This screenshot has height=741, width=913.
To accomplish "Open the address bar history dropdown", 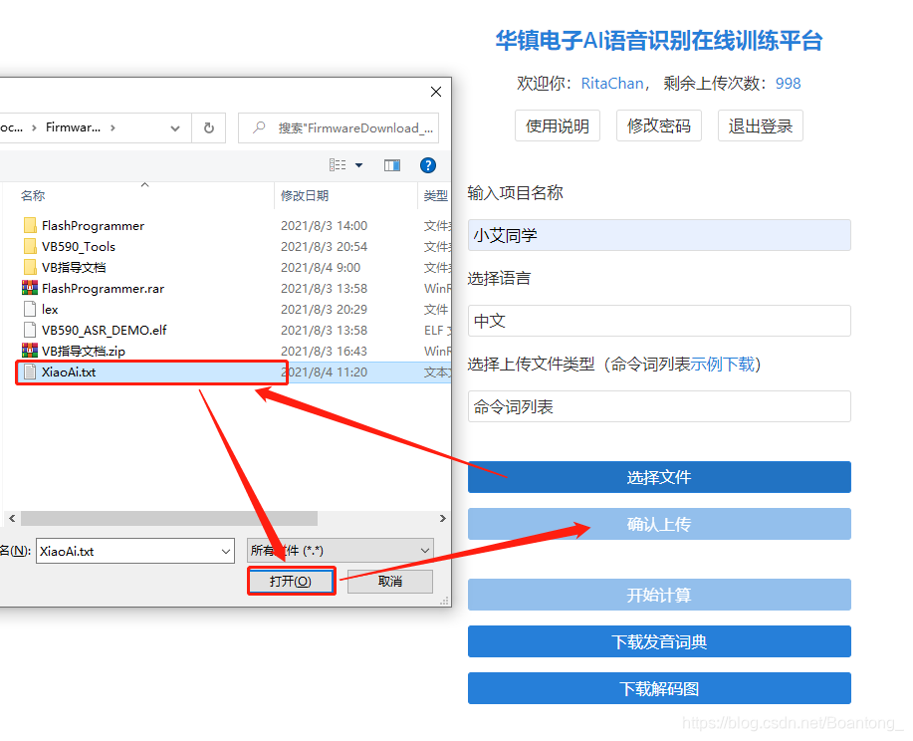I will (x=174, y=128).
